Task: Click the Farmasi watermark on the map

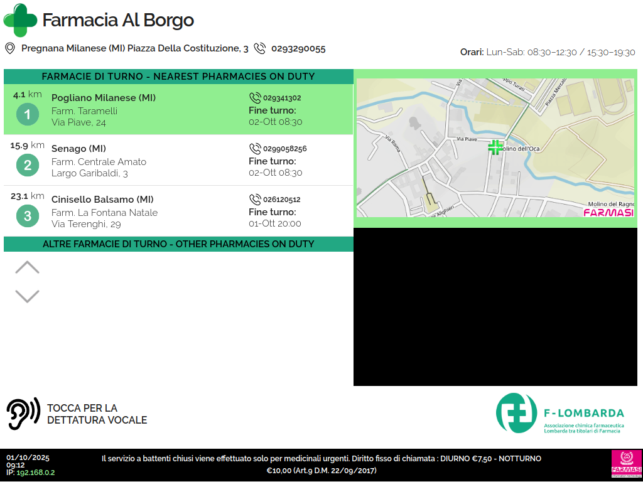Action: tap(608, 212)
